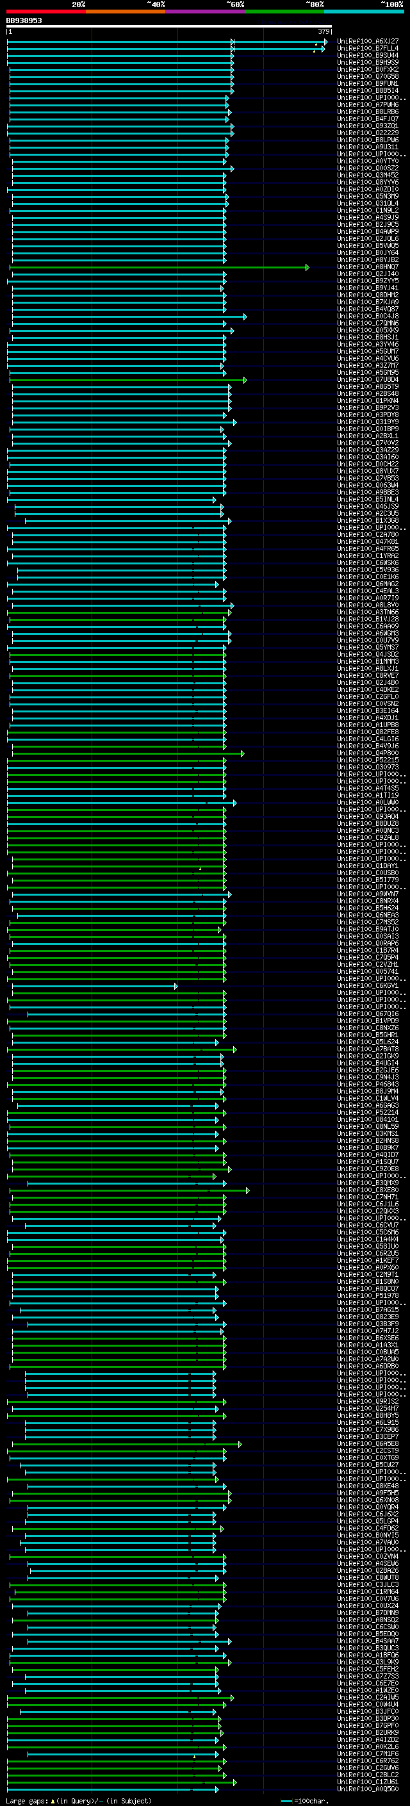Select hit label UniRef100_B9ZYY5
This screenshot has width=410, height=1806.
pyautogui.click(x=368, y=281)
